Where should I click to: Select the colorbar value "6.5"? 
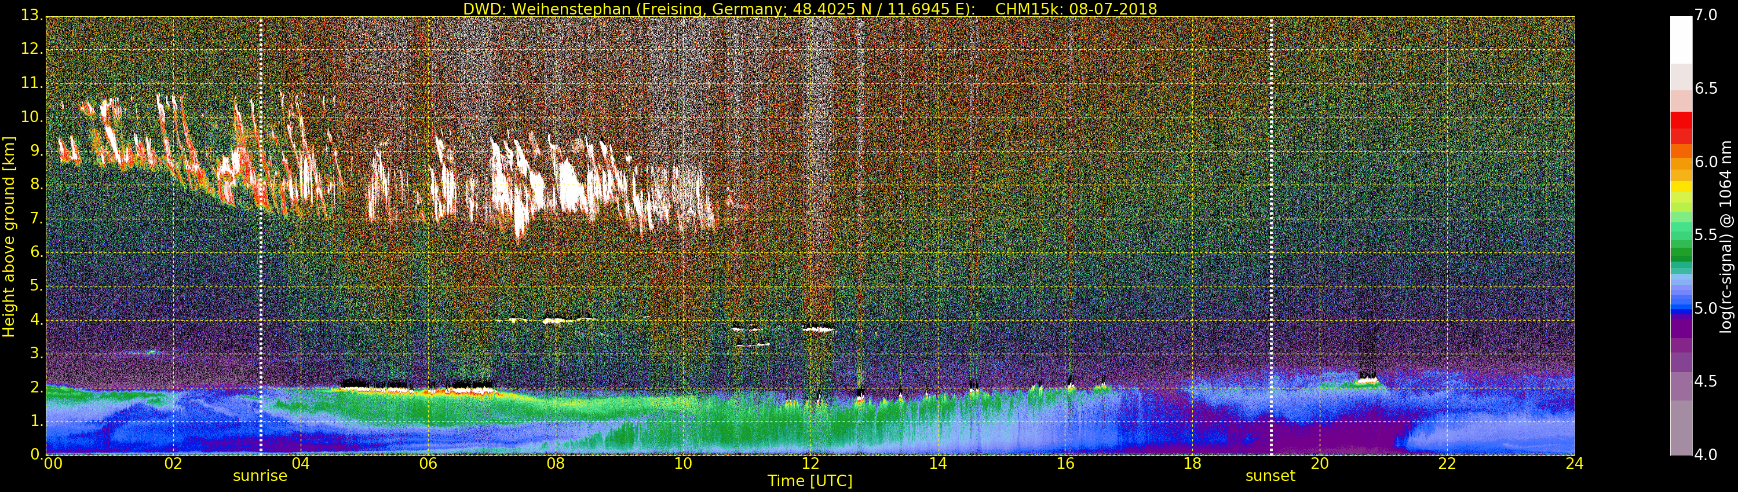tap(1706, 89)
